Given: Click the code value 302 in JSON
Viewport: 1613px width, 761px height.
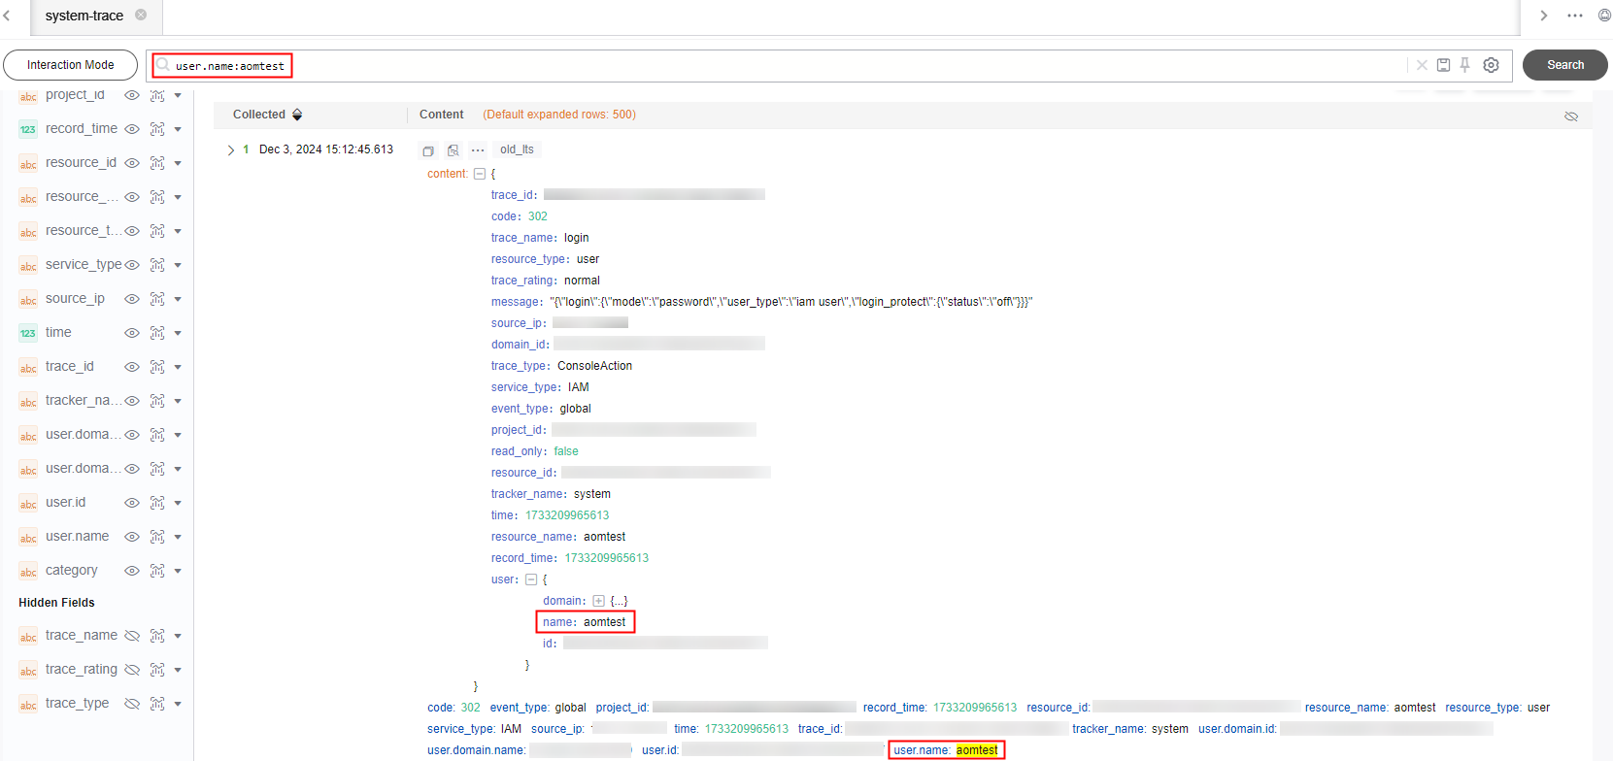Looking at the screenshot, I should tap(538, 216).
